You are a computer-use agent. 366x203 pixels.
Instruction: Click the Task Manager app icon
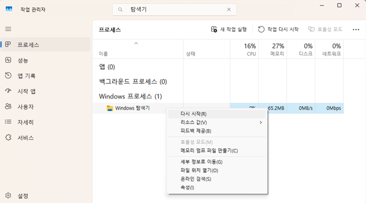(9, 9)
